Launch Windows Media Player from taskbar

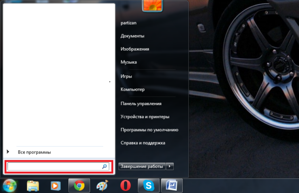[55, 186]
